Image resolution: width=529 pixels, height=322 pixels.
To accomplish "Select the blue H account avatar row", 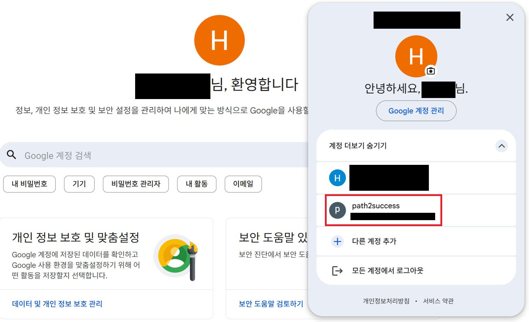I will click(416, 178).
